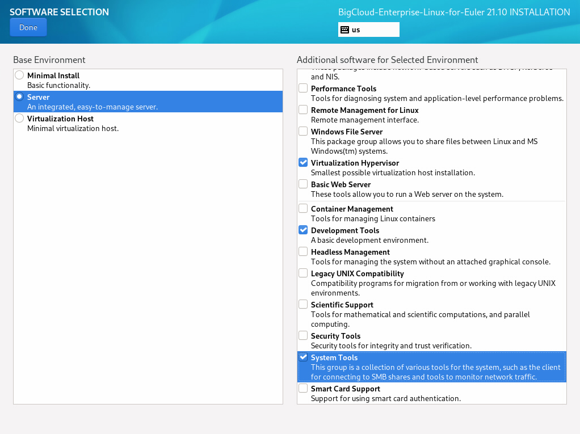Uncheck the System Tools checkbox
Screen dimensions: 580x434
(x=303, y=357)
